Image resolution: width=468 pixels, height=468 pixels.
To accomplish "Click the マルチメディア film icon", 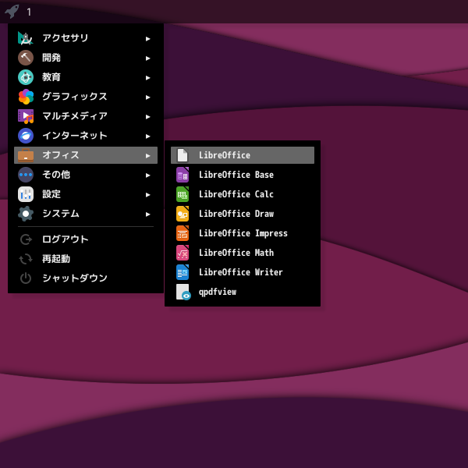I will tap(26, 116).
